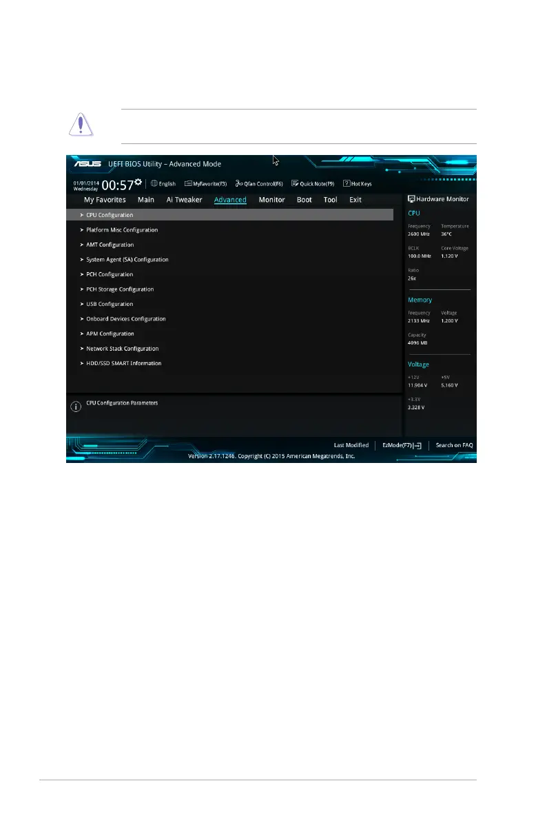Click the Last Modified button
This screenshot has width=547, height=824.
point(351,445)
